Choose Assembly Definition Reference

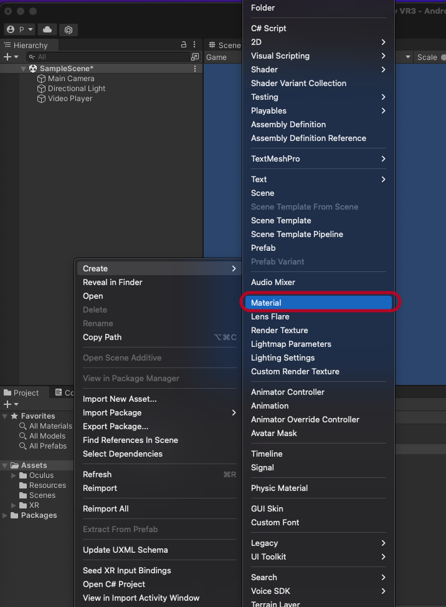coord(318,138)
